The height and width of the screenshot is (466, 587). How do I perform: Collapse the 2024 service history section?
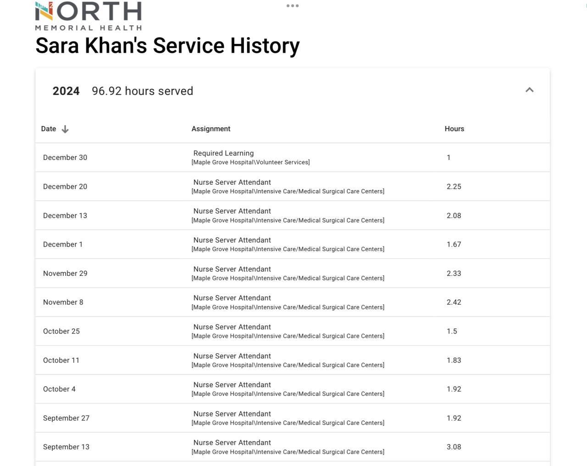pyautogui.click(x=529, y=90)
